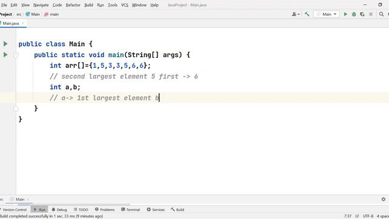This screenshot has width=389, height=219.
Task: Open Search Everywhere magnifier icon
Action: pos(381,15)
